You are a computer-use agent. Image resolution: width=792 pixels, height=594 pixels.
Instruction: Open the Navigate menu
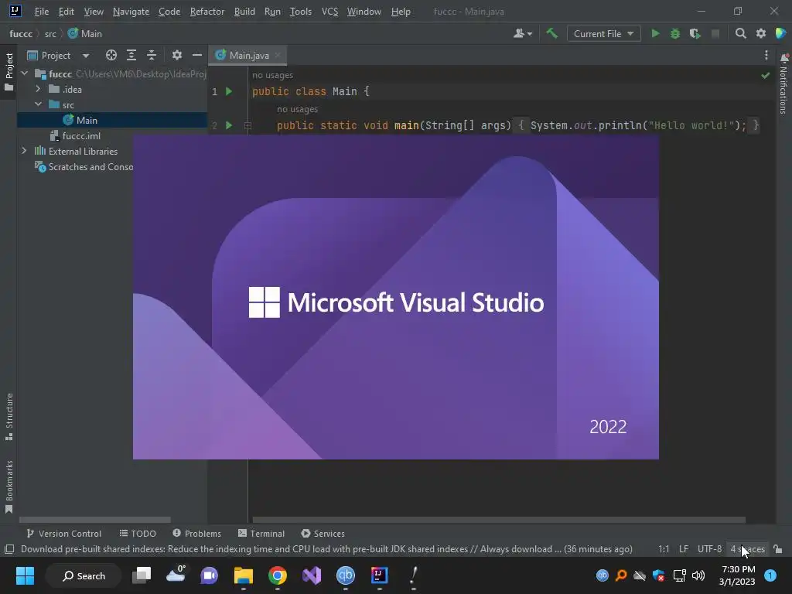pyautogui.click(x=131, y=11)
